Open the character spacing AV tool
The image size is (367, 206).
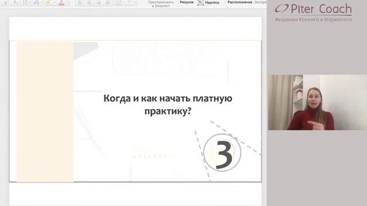25,2
